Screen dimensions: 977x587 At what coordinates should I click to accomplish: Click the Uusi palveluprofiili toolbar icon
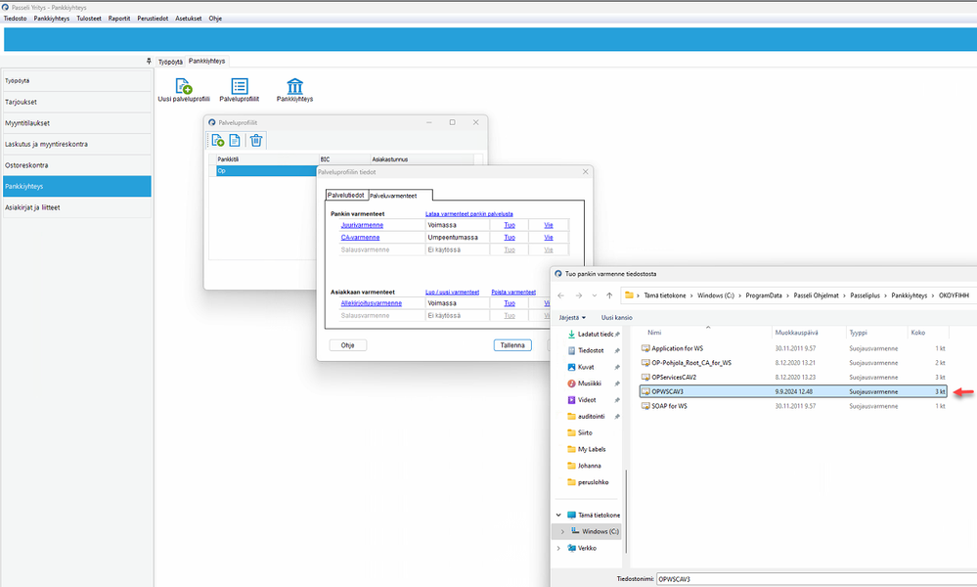click(x=184, y=86)
